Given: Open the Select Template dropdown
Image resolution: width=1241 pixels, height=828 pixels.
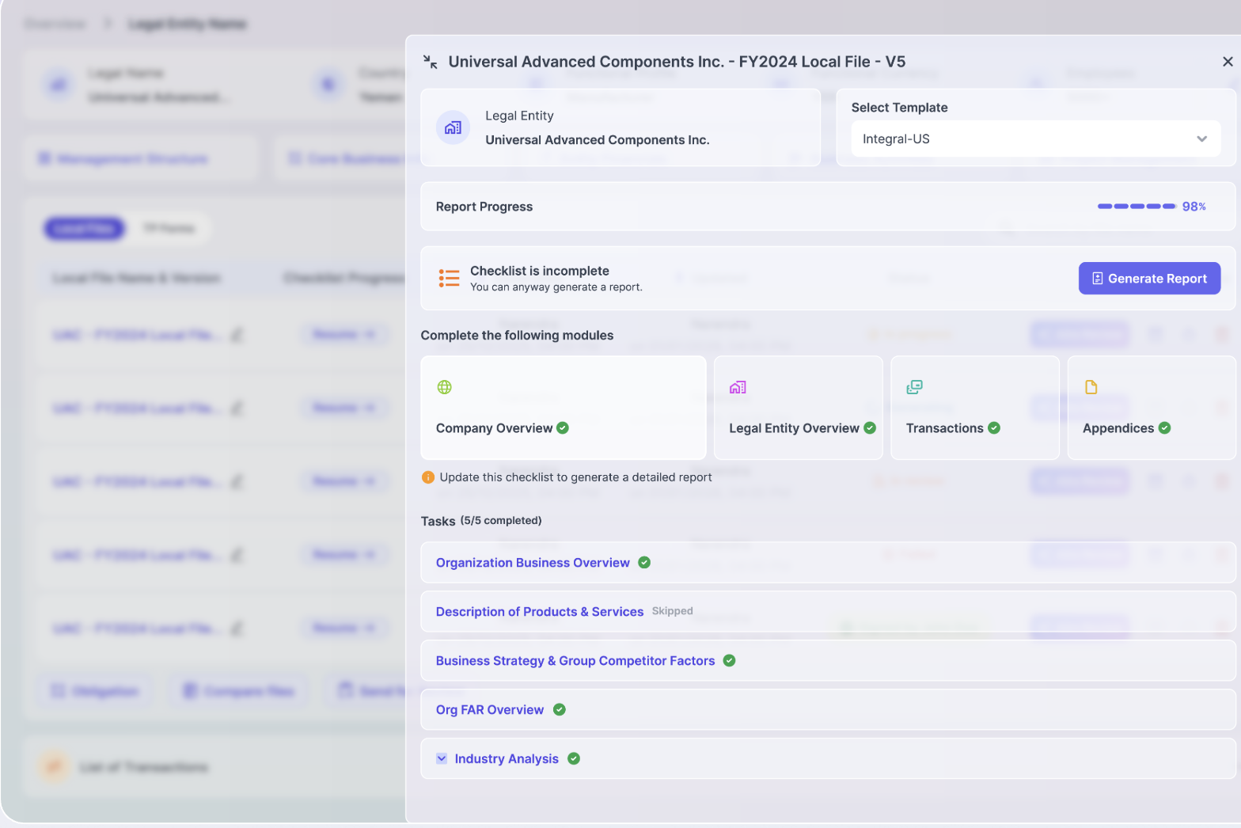Looking at the screenshot, I should click(x=1035, y=139).
